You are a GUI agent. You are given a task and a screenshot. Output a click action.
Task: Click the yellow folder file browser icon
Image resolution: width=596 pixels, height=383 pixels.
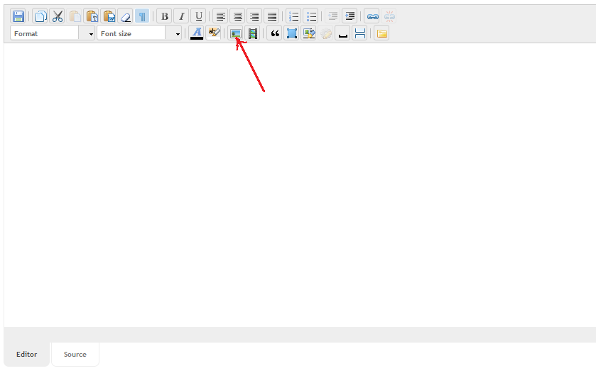tap(381, 33)
